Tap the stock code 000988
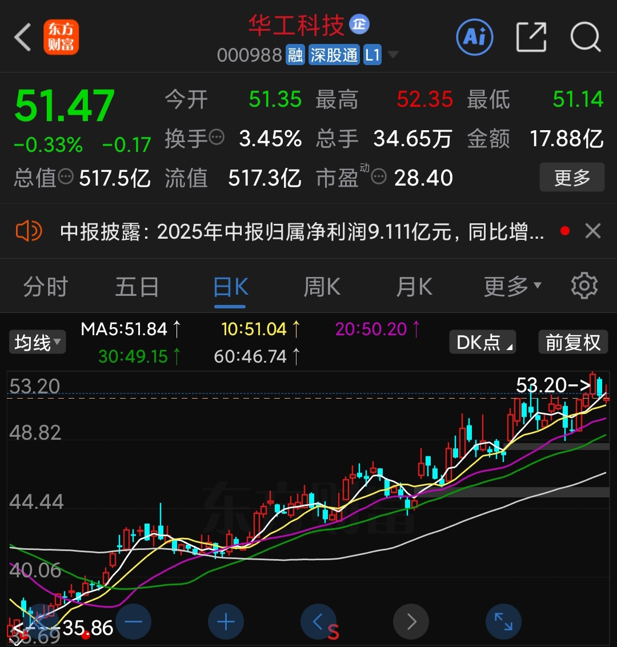 249,55
